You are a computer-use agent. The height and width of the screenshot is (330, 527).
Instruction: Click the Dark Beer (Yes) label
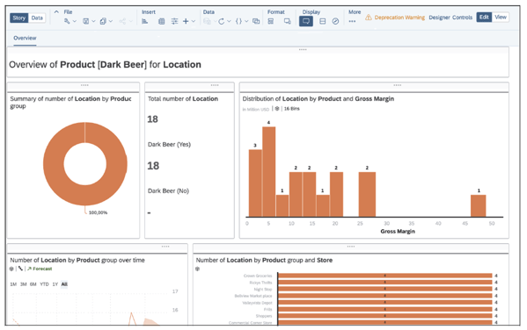coord(170,145)
